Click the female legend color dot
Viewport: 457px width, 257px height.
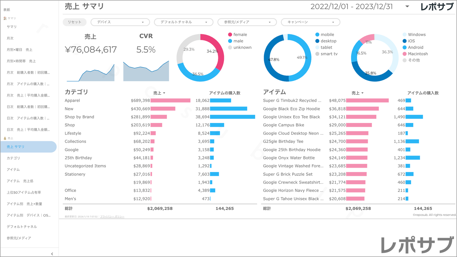click(230, 35)
